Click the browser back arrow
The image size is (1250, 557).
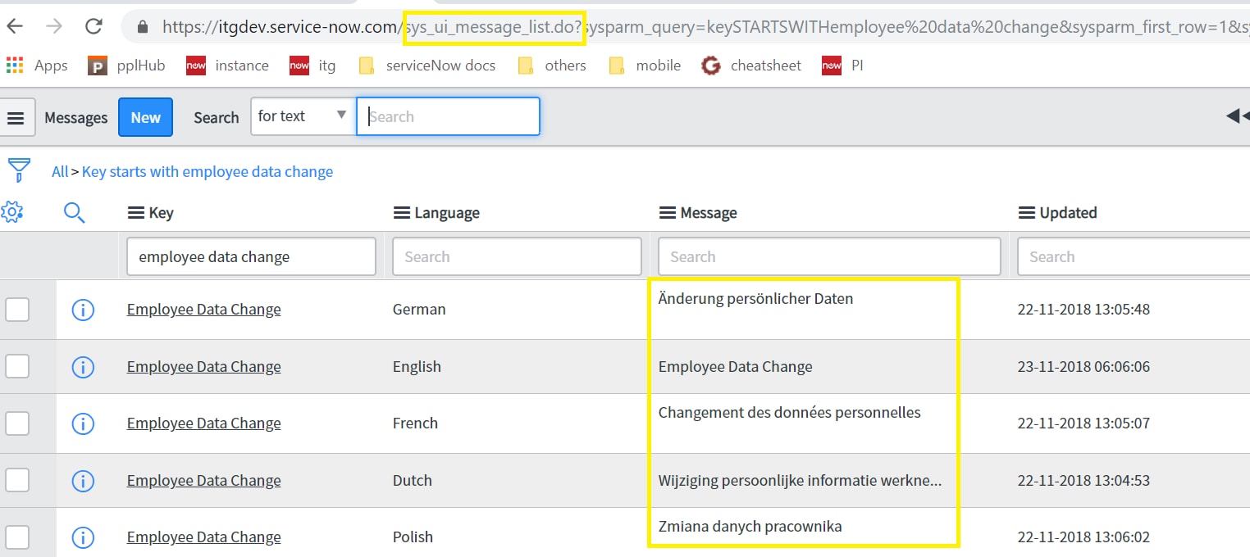15,26
